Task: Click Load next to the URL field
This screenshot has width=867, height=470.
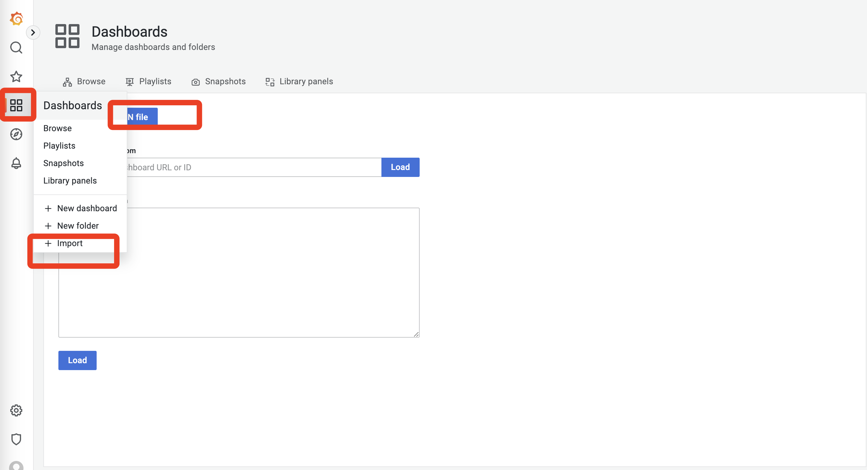Action: [400, 167]
